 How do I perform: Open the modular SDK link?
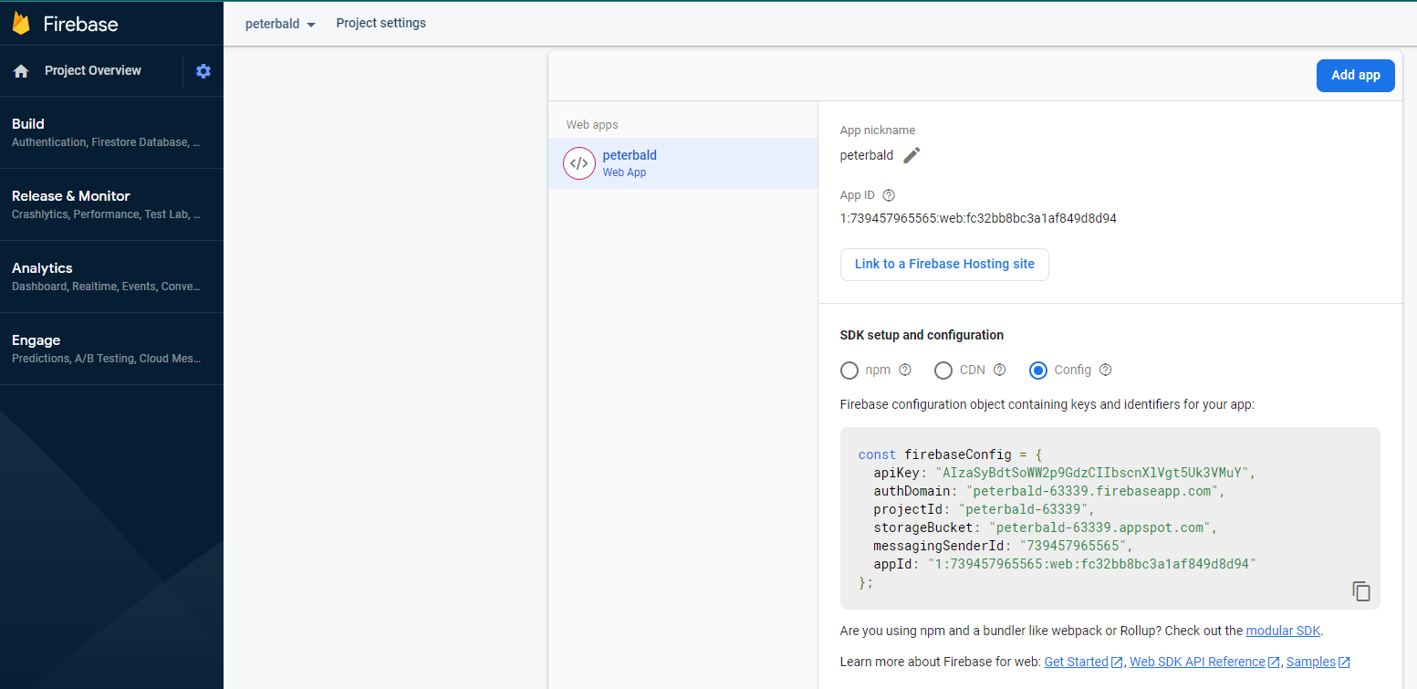point(1283,631)
